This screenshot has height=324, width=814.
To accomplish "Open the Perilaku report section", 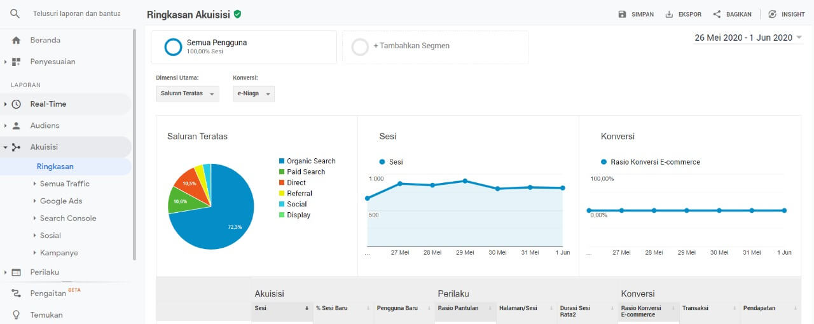I will (x=45, y=272).
